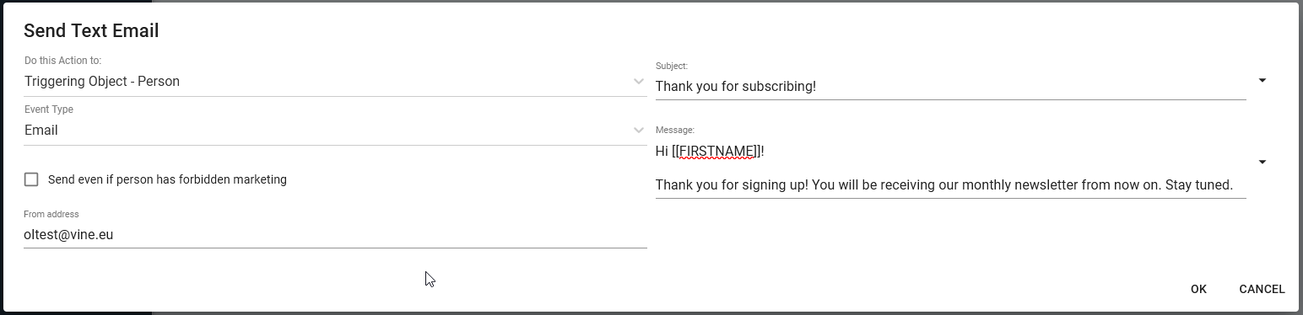The height and width of the screenshot is (315, 1303).
Task: Click the 'From address' field label
Action: [x=51, y=214]
